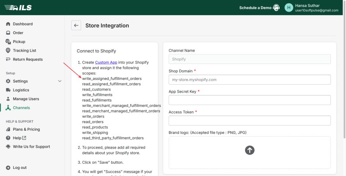Click the ILS truck logo

[x=18, y=8]
